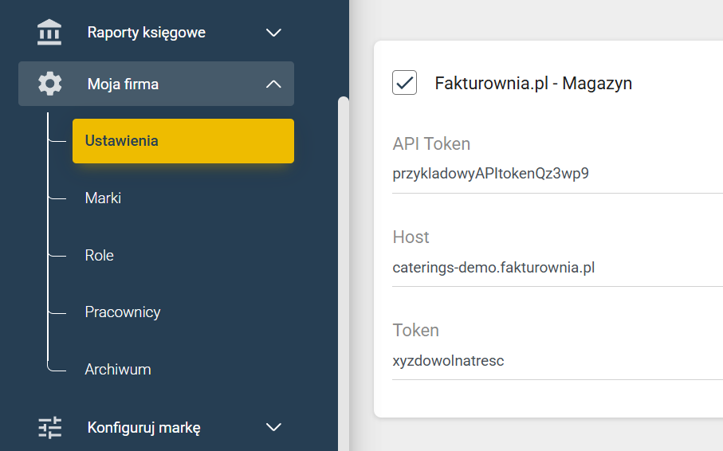Click the Fakturownia.pl - Magazyn title text
723x451 pixels.
coord(533,84)
